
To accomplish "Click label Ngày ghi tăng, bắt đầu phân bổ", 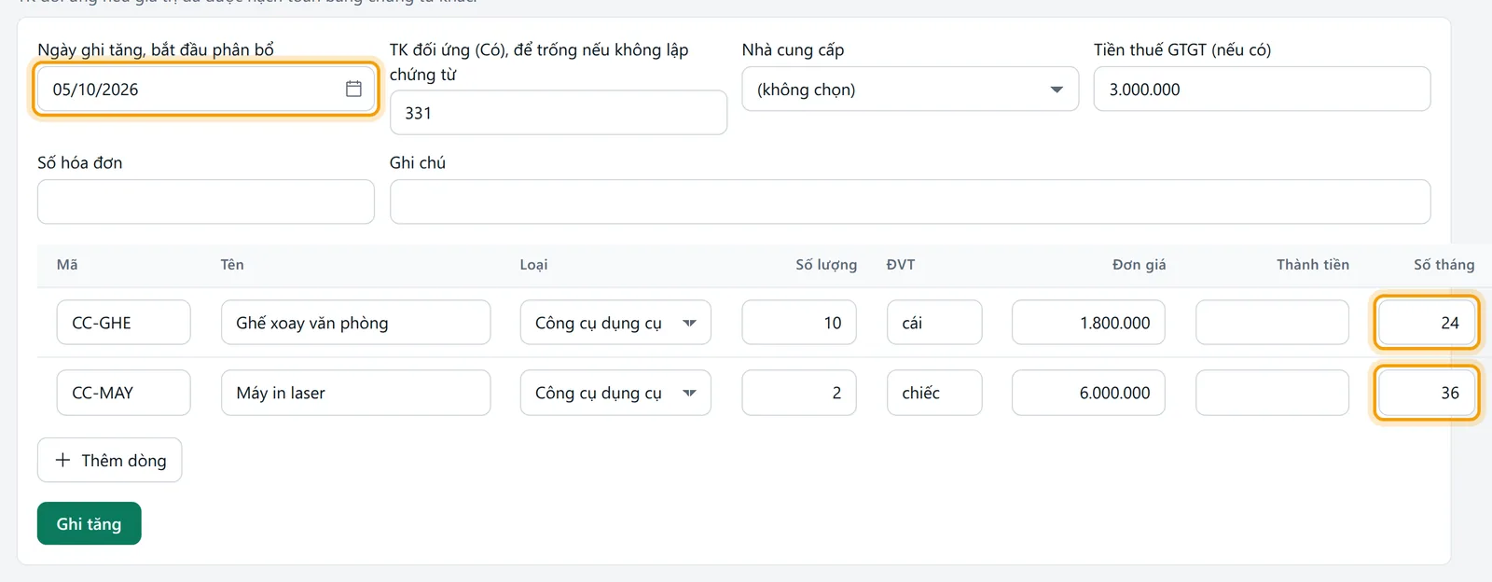I will [x=156, y=49].
